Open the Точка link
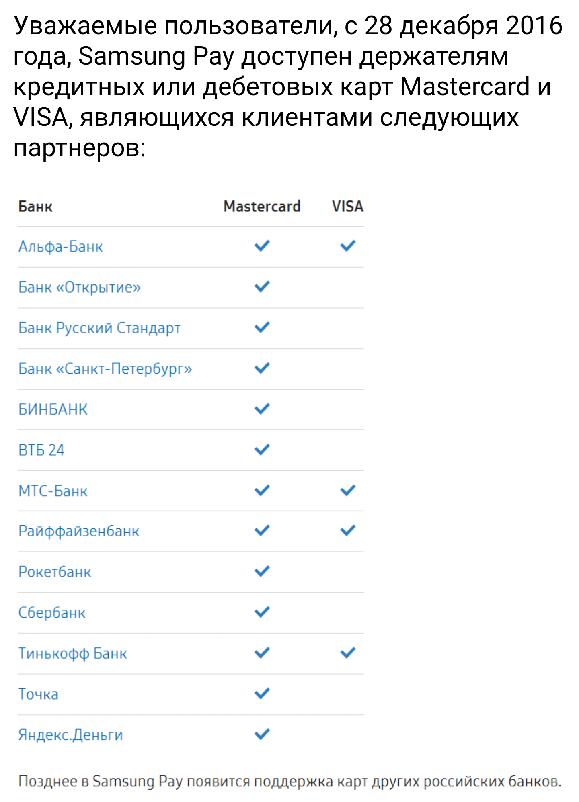 click(x=39, y=694)
